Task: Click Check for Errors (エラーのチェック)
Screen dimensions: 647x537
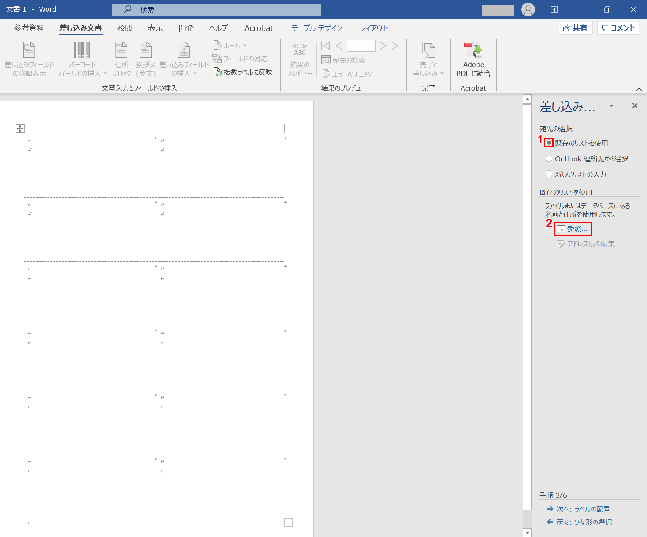Action: click(347, 74)
